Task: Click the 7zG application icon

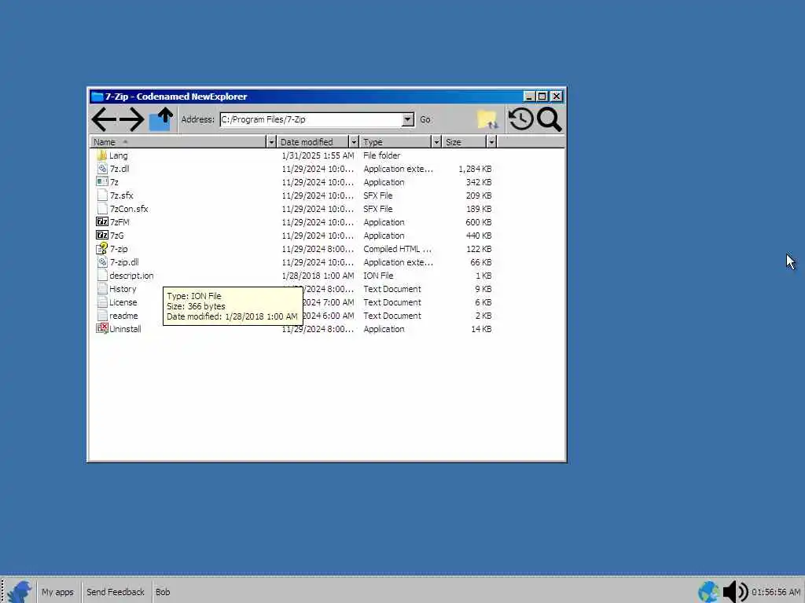Action: pyautogui.click(x=101, y=236)
